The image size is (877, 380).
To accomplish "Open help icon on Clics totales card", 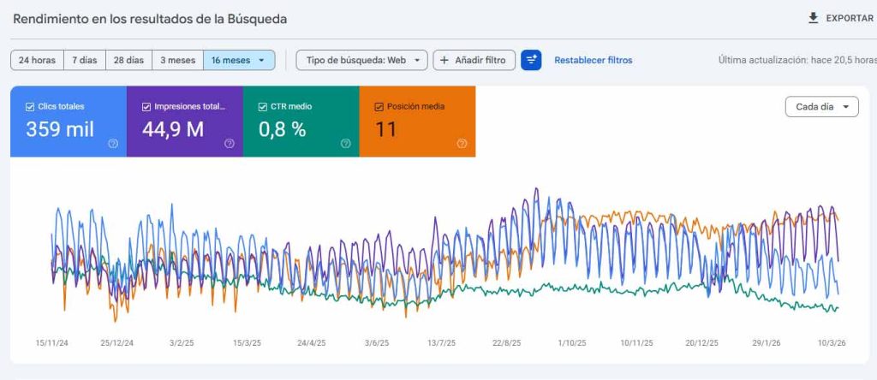I will pos(113,144).
